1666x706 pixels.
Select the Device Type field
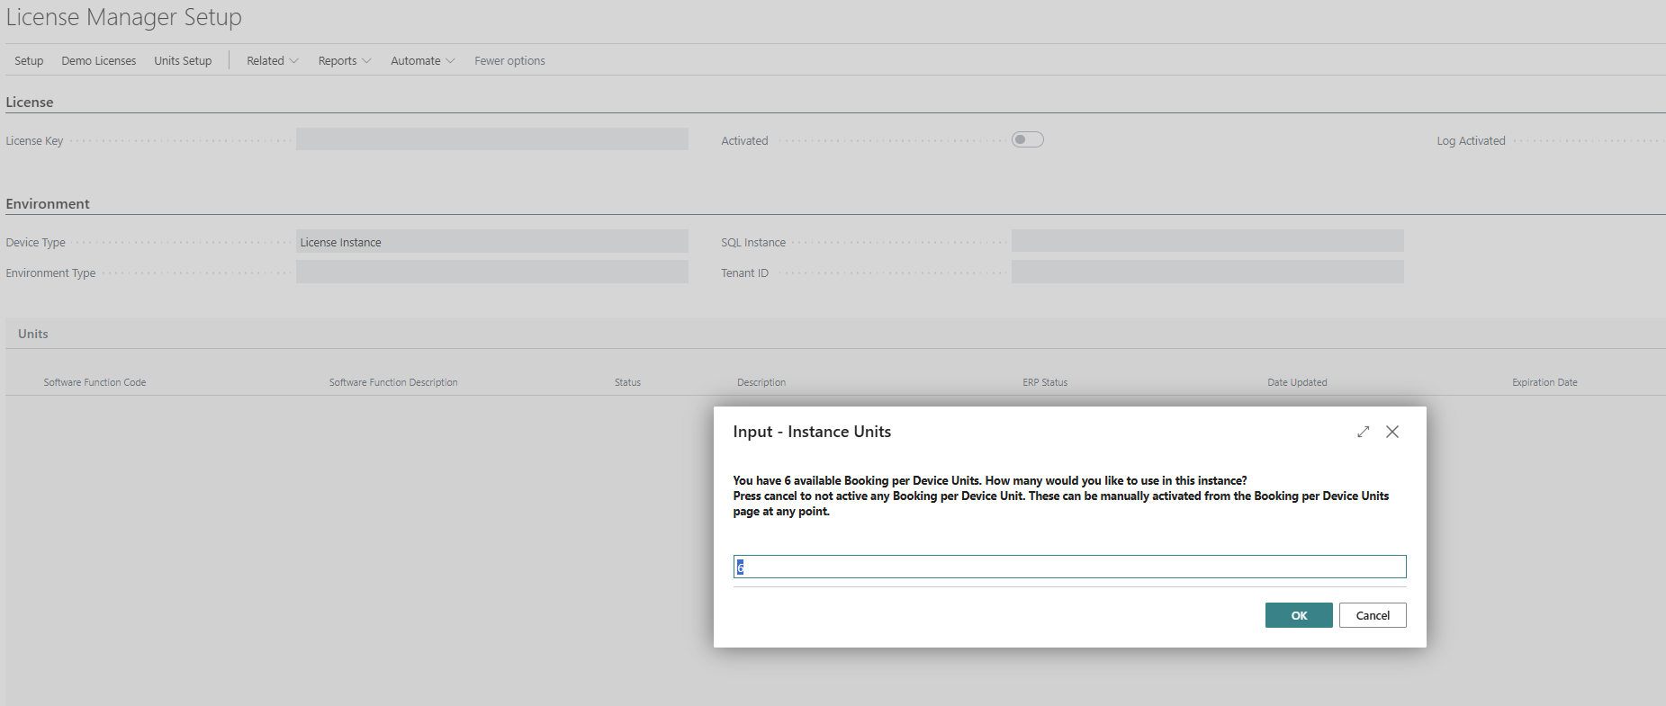tap(491, 242)
